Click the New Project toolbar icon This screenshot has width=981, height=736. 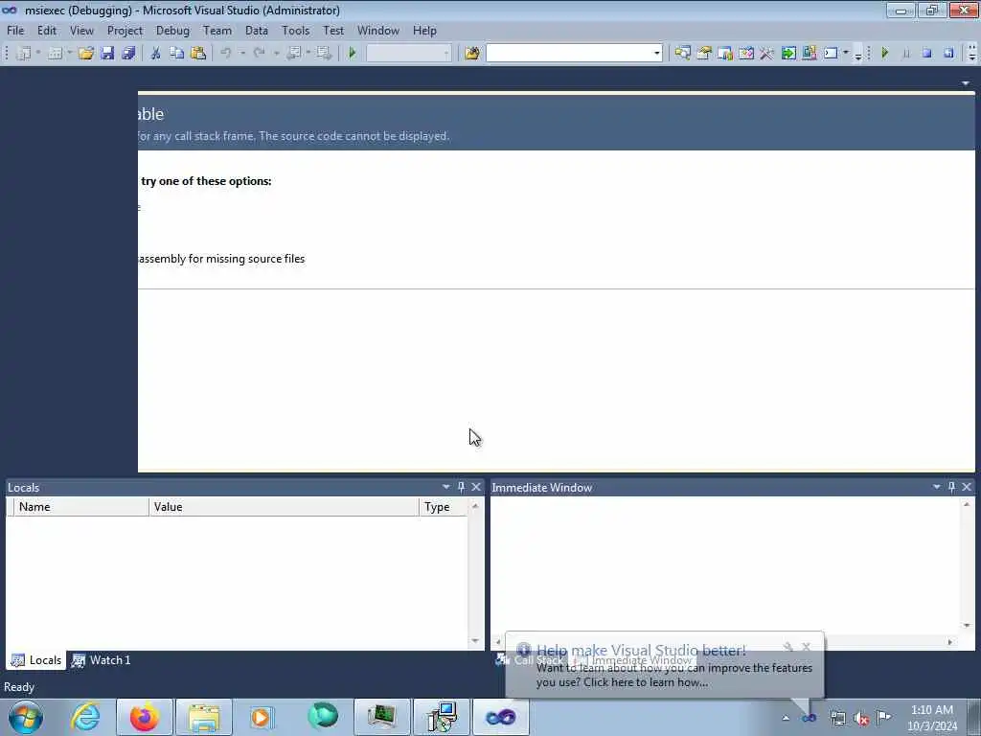pyautogui.click(x=24, y=54)
